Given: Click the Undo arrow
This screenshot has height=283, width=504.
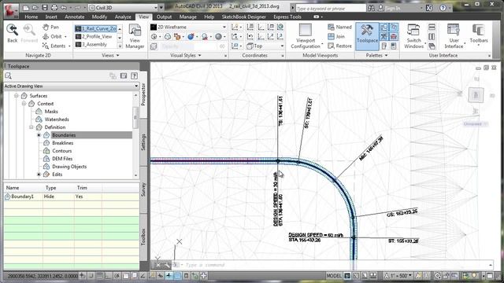Looking at the screenshot, I should pyautogui.click(x=64, y=7).
